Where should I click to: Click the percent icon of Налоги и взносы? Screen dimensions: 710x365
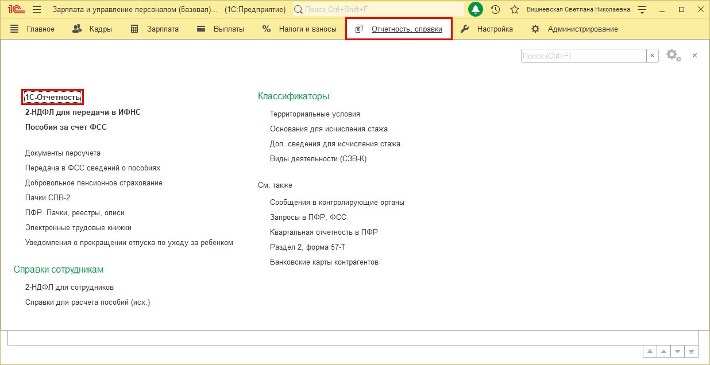point(267,29)
